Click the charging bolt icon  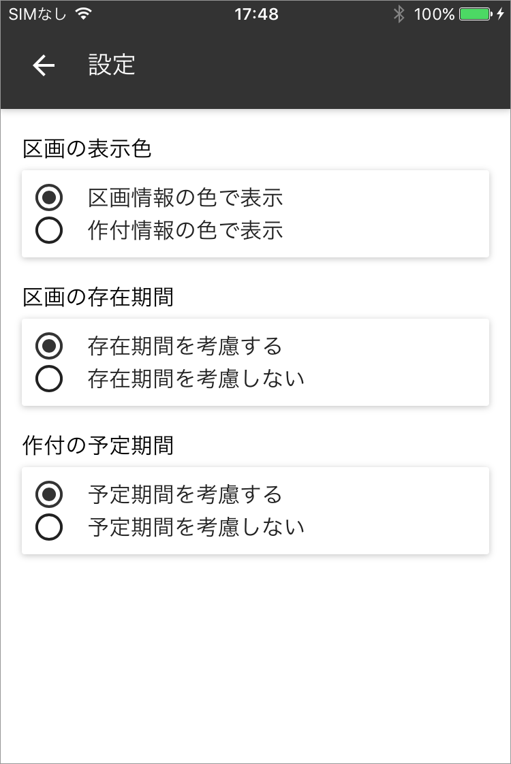[x=501, y=14]
